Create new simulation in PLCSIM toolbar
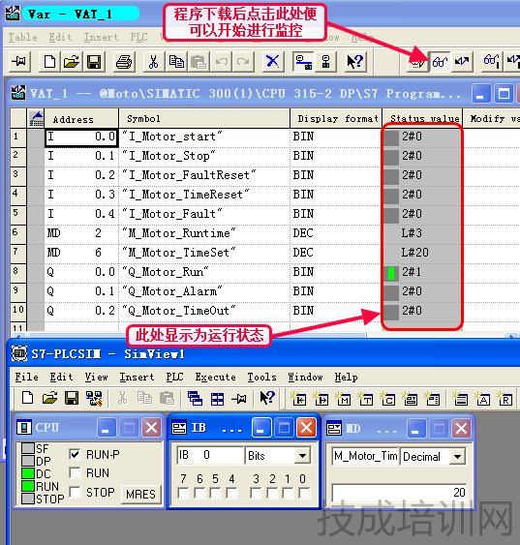520x545 pixels. coord(27,399)
